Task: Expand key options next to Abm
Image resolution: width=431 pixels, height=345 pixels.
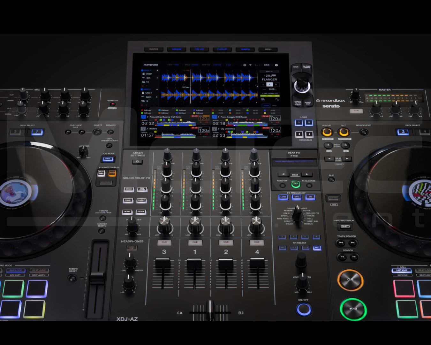Action: [157, 97]
